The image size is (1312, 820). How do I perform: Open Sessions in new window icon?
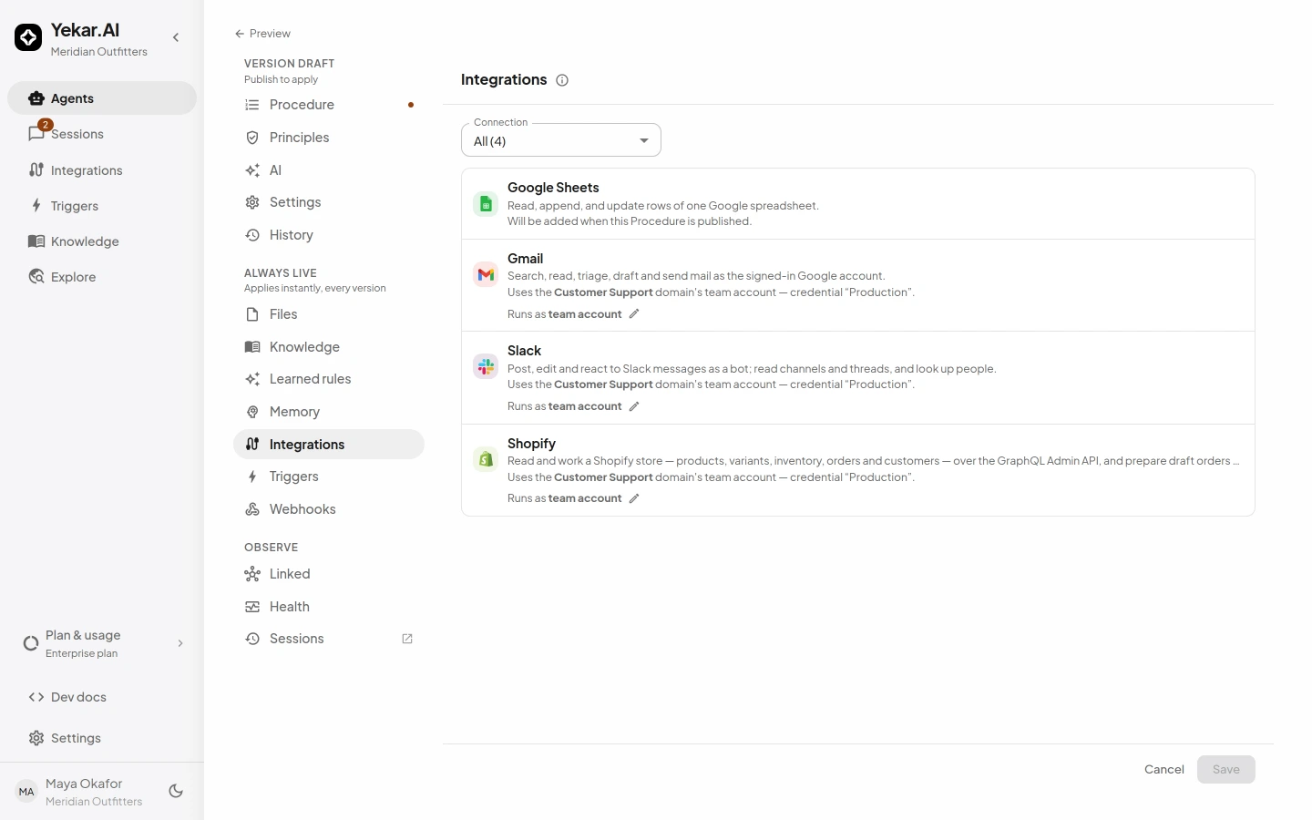point(407,639)
